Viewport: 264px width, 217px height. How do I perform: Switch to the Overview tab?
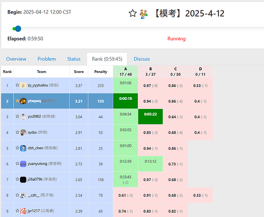point(16,59)
